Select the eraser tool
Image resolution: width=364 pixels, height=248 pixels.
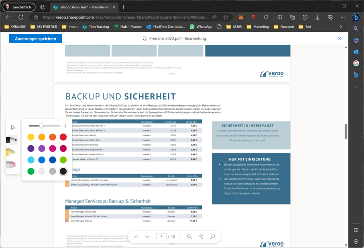[12, 165]
